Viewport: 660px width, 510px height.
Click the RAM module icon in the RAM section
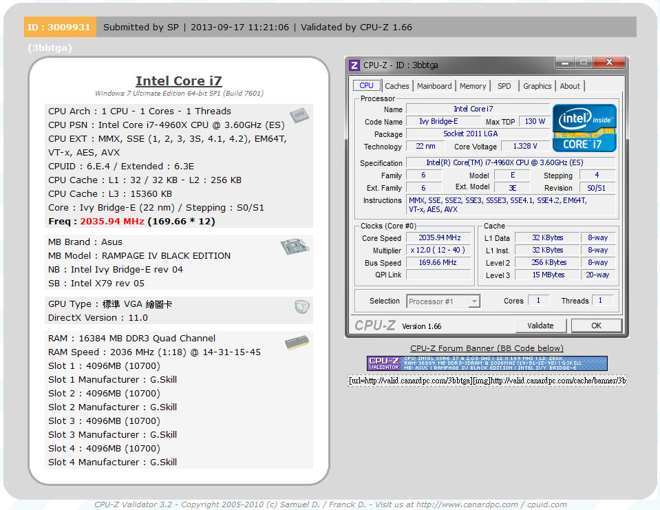(297, 341)
